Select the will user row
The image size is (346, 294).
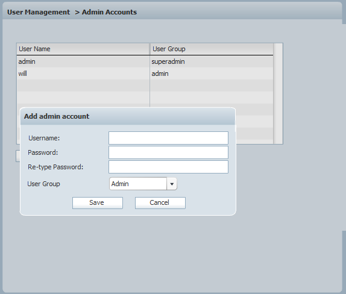click(x=145, y=73)
